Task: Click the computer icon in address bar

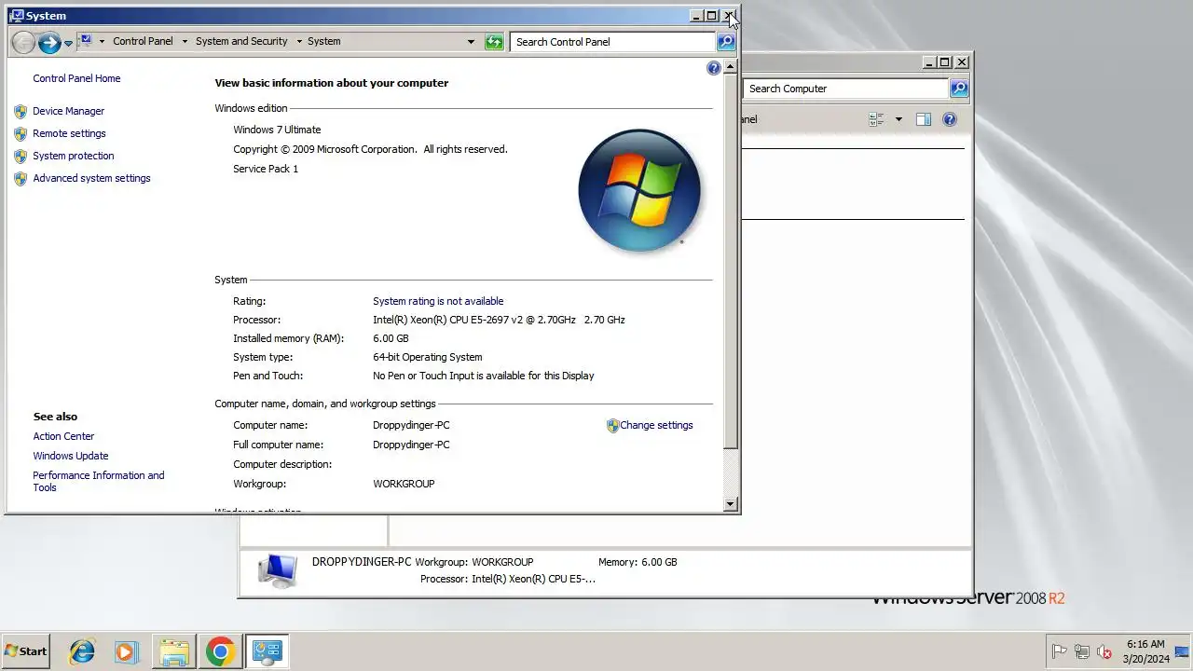Action: tap(86, 41)
